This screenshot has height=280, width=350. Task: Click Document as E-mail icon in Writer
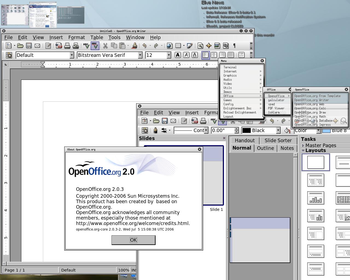point(37,46)
